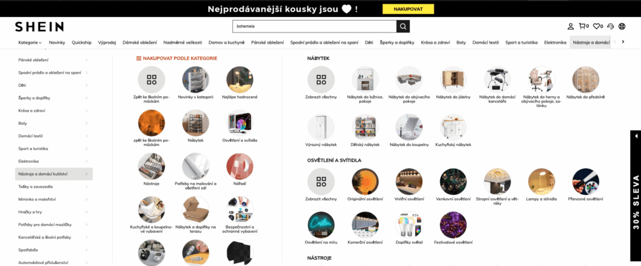Open the user account icon
Image resolution: width=641 pixels, height=266 pixels.
(570, 26)
